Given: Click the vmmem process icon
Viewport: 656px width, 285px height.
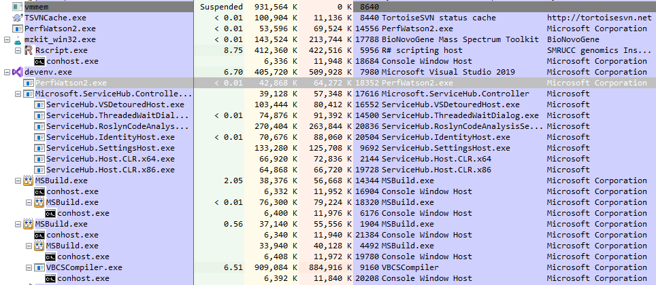Looking at the screenshot, I should click(x=18, y=6).
